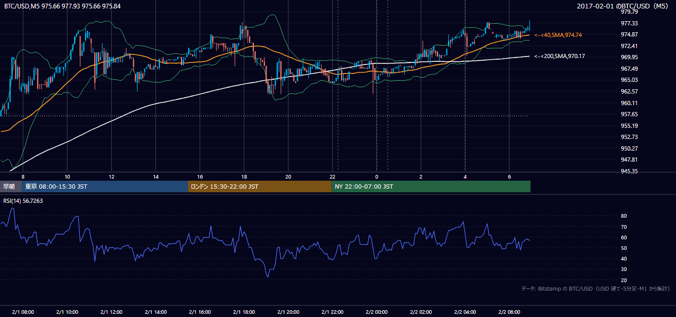The image size is (676, 317).
Task: Click price axis value 979.79
Action: tap(629, 12)
